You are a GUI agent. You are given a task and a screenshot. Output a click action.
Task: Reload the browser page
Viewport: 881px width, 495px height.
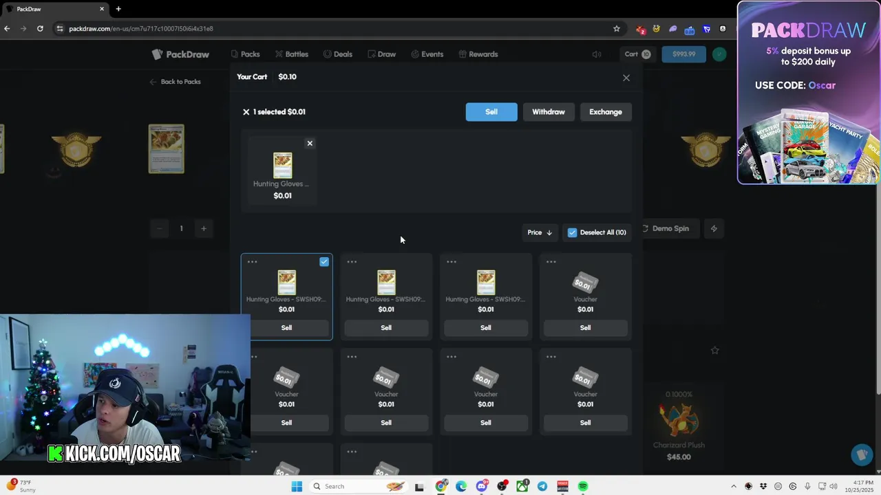(40, 29)
